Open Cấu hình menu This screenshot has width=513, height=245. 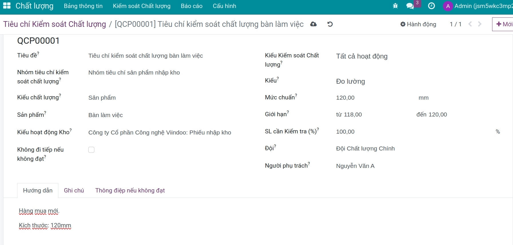coord(224,6)
